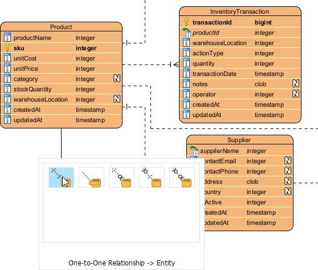Select the contactEmail column in Supplier
Image resolution: width=318 pixels, height=270 pixels.
pyautogui.click(x=240, y=161)
